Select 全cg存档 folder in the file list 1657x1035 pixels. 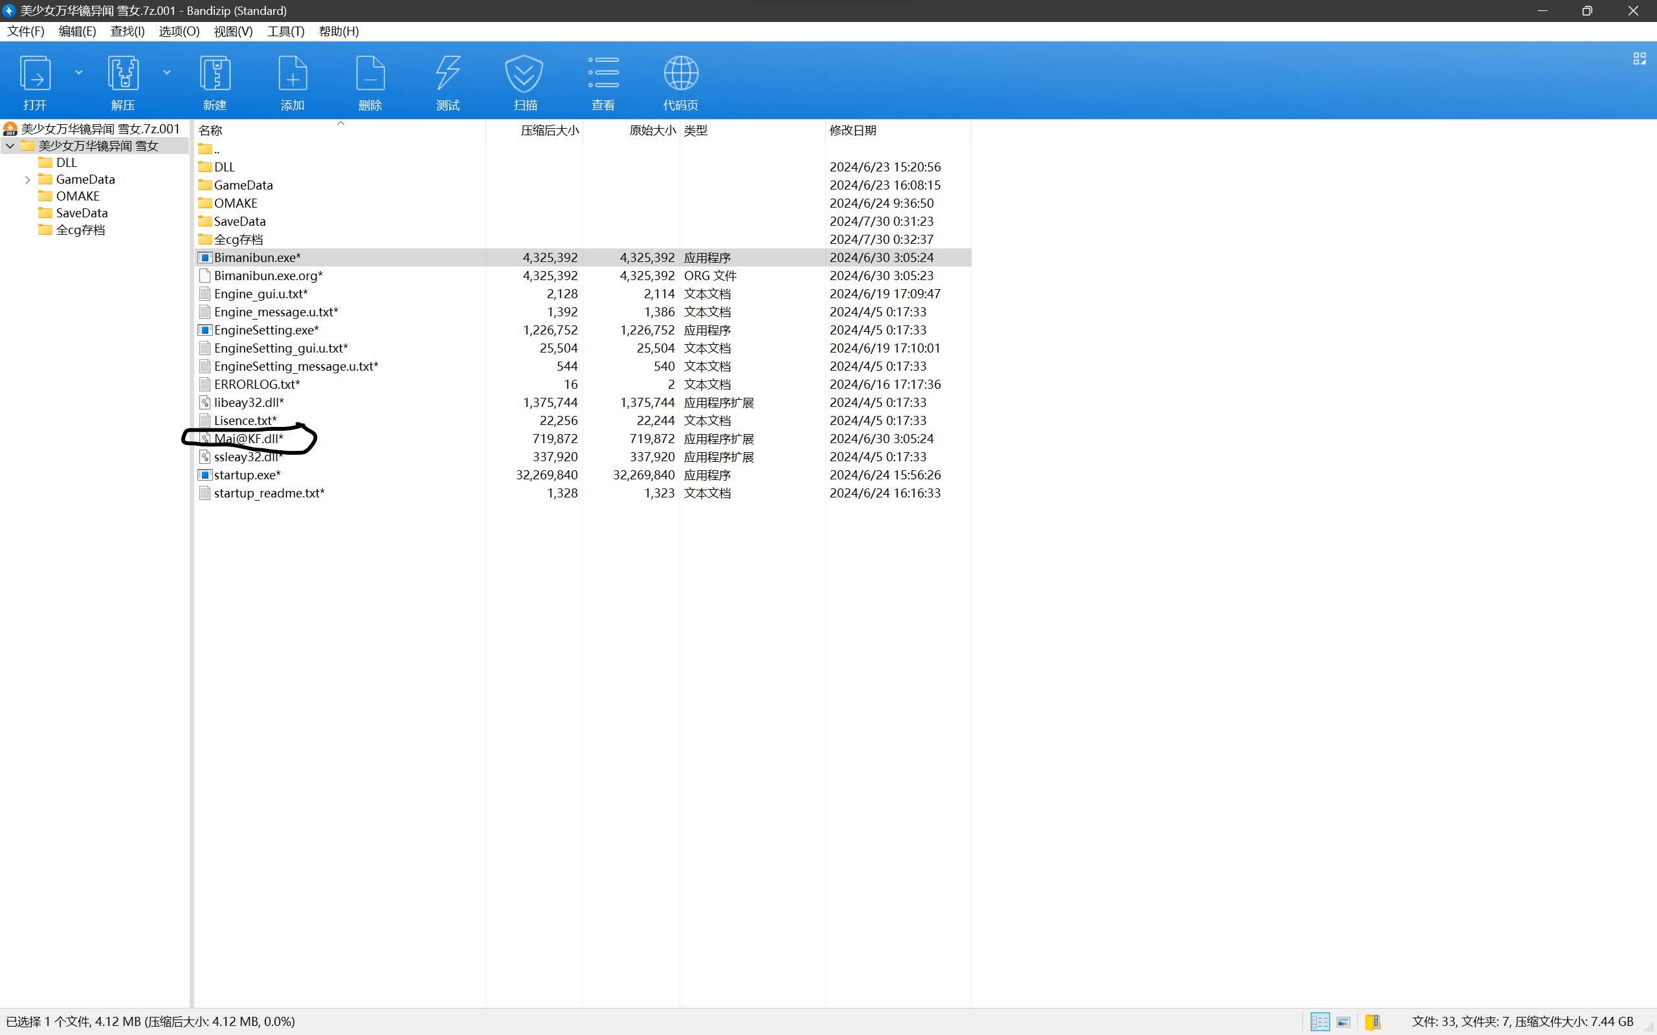coord(238,239)
